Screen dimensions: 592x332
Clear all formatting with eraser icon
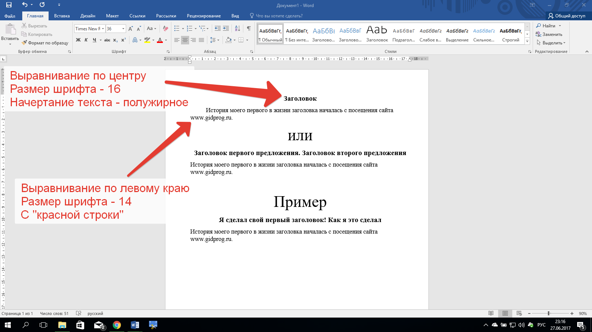tap(165, 28)
